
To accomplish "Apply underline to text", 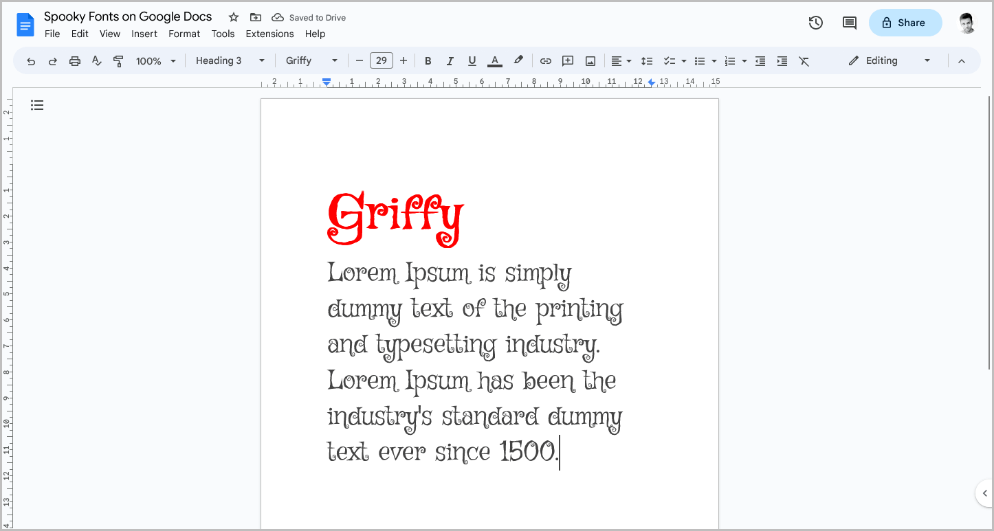I will point(472,60).
